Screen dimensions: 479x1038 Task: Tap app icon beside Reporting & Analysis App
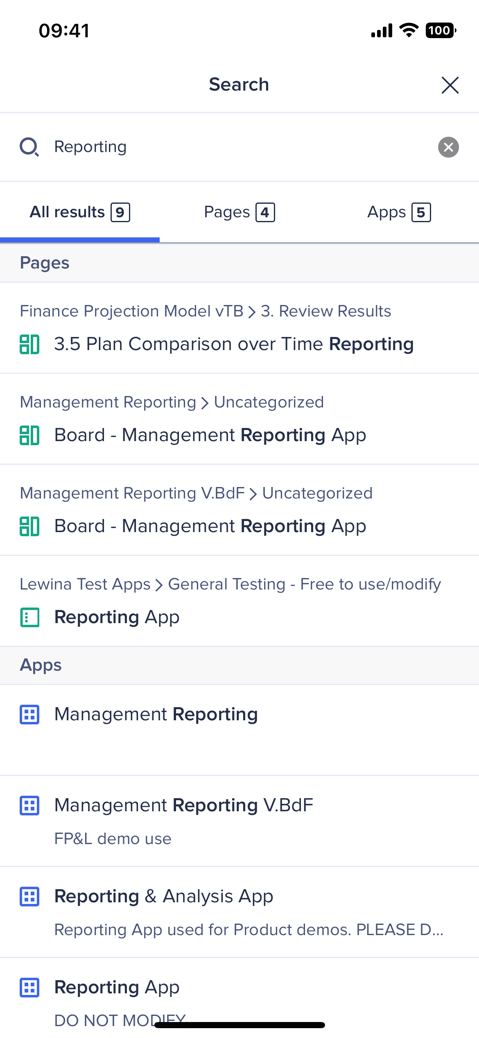coord(29,897)
